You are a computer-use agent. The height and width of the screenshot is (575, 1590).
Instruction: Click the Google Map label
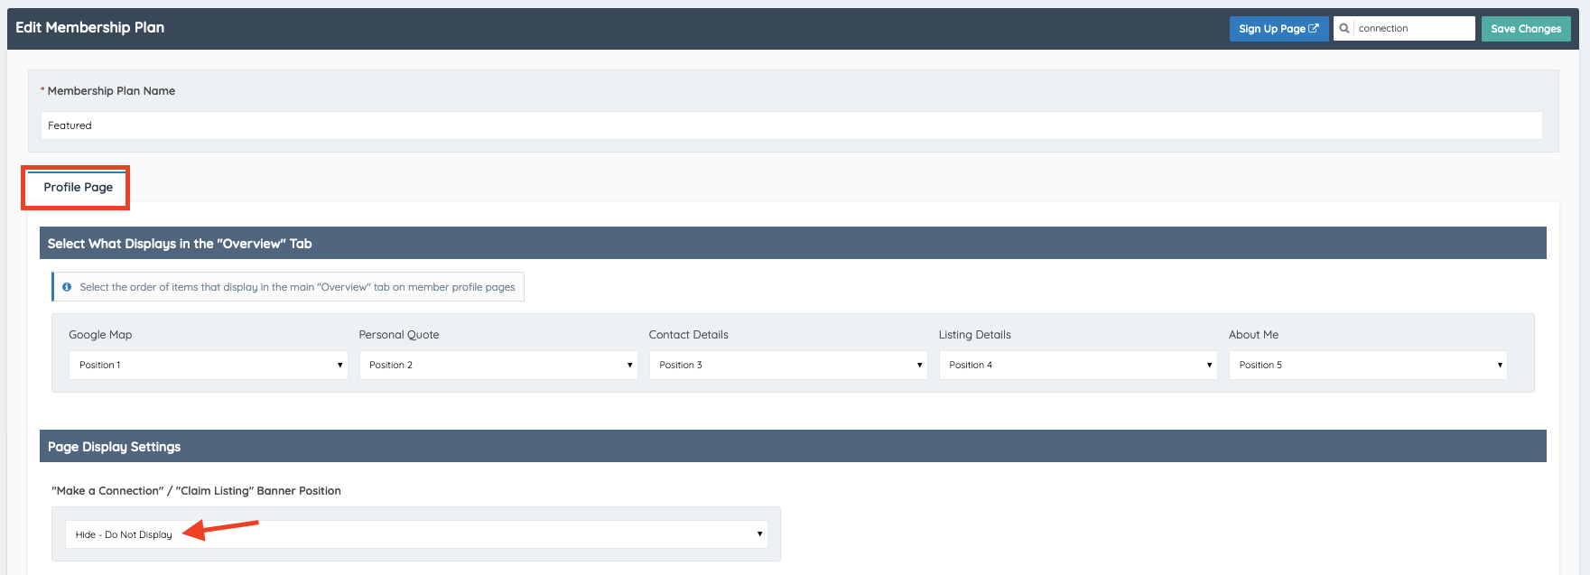[x=100, y=335]
